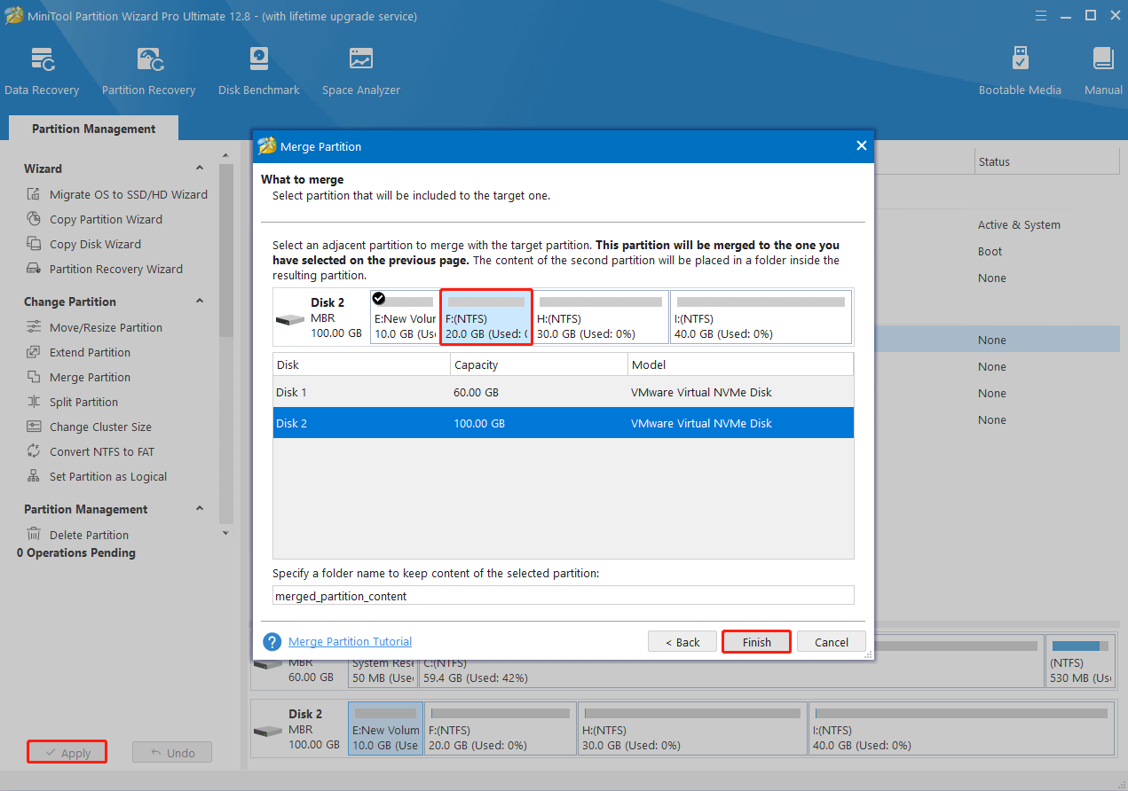Open Disk Benchmark

259,71
